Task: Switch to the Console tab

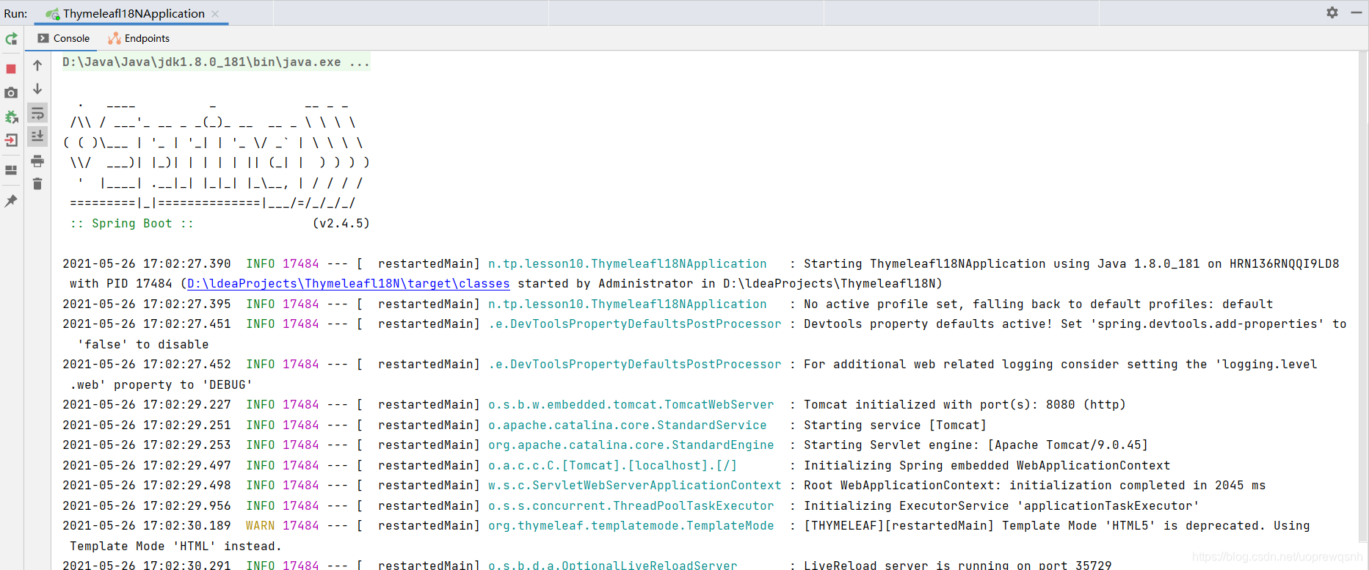Action: 64,38
